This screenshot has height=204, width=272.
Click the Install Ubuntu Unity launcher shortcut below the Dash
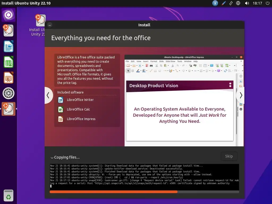click(8, 31)
